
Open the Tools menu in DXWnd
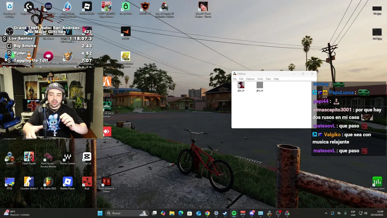(x=260, y=79)
